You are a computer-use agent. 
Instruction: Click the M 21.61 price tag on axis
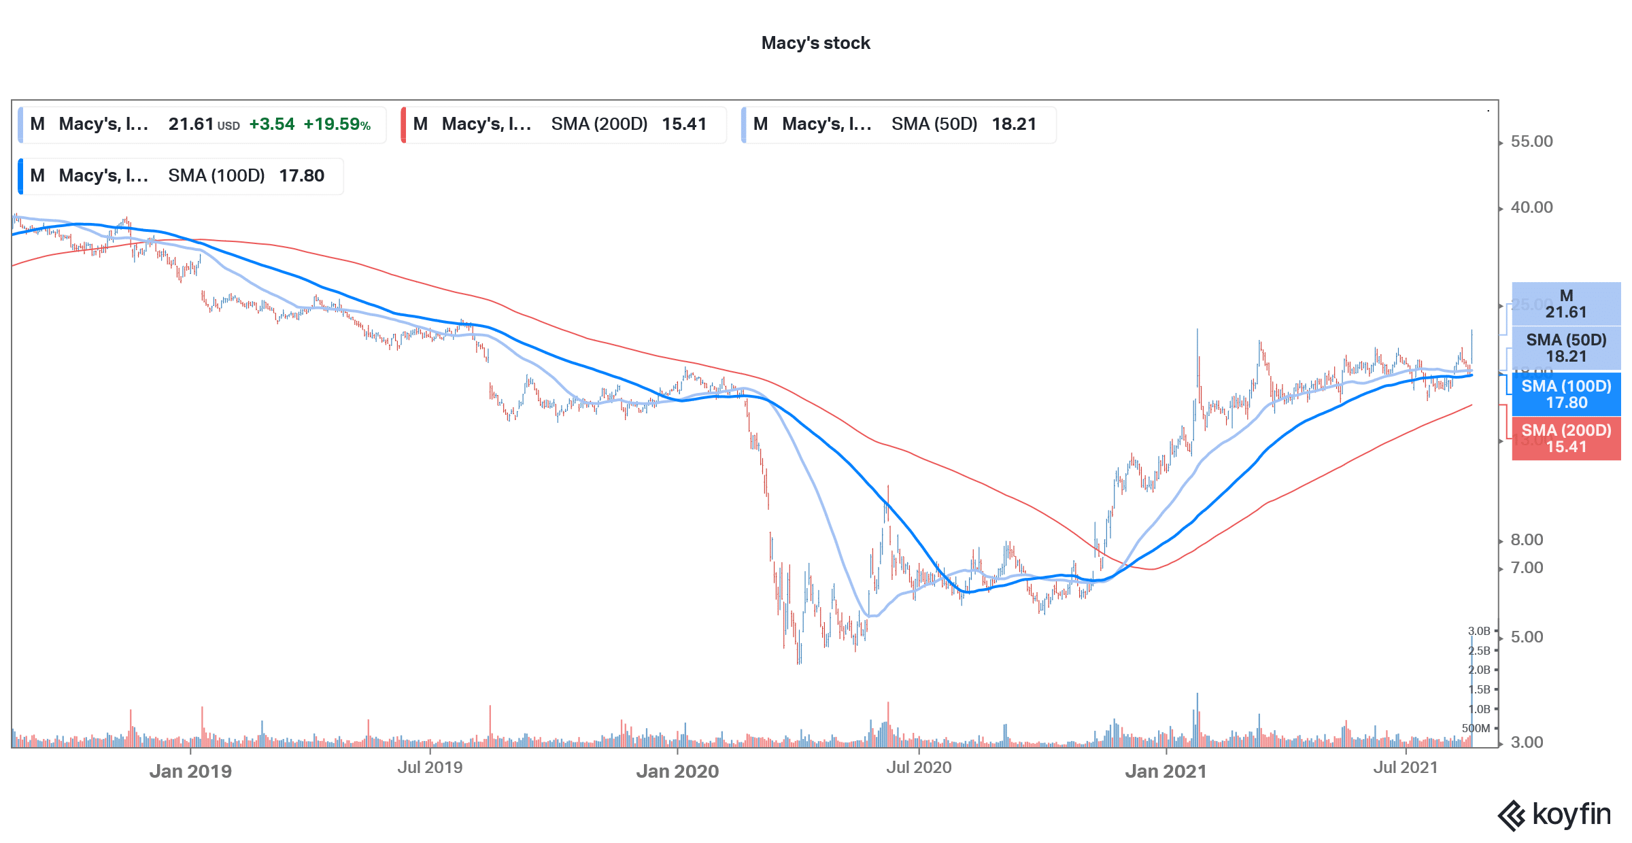[x=1566, y=304]
